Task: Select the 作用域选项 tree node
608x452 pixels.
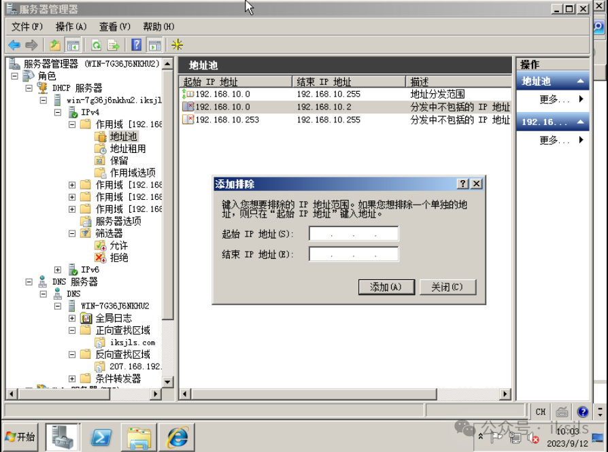Action: click(133, 173)
